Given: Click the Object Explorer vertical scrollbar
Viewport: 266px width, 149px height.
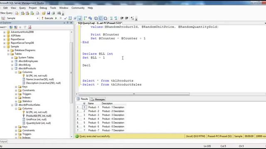Looking at the screenshot, I should coord(71,73).
